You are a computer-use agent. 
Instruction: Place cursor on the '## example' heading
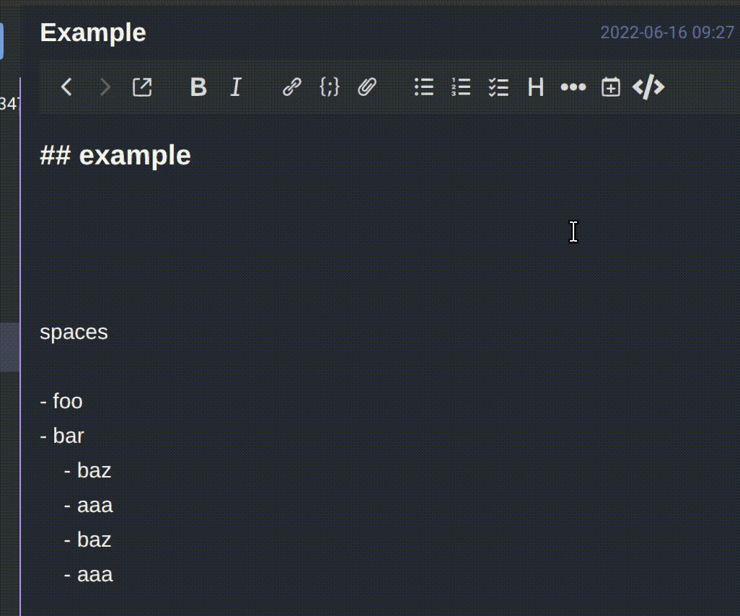coord(115,155)
